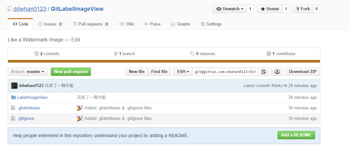
Task: Click the orange language breakdown bar
Action: point(164,61)
